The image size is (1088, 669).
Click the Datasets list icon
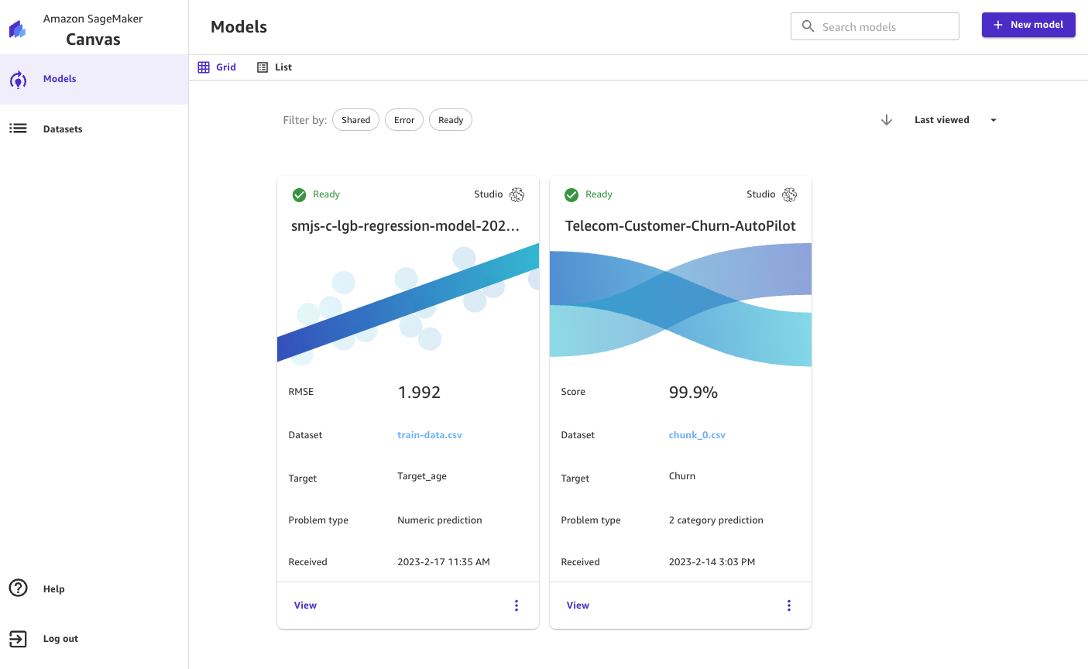pyautogui.click(x=18, y=129)
